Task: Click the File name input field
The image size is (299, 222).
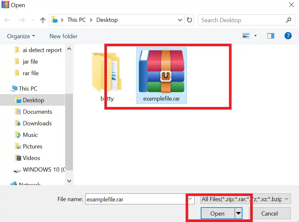Action: [136, 199]
